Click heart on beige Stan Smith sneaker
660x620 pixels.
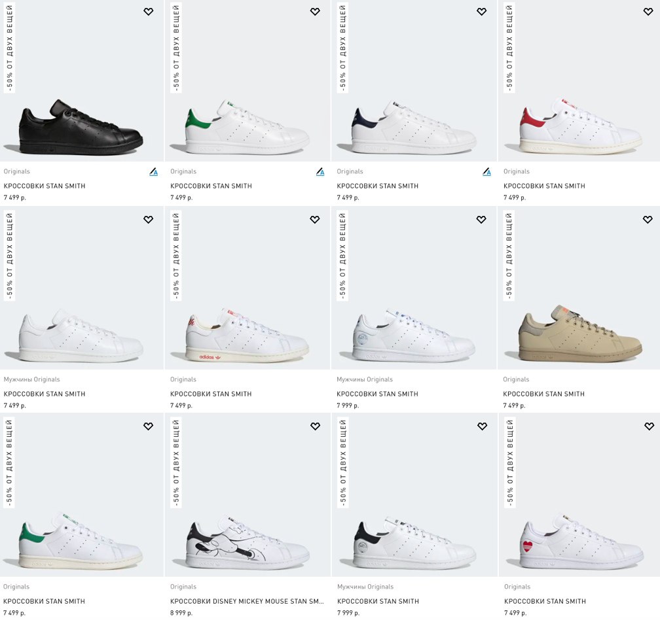[648, 219]
